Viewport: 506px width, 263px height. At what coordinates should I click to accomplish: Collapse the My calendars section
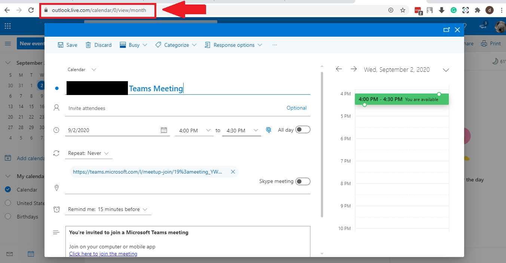(8, 176)
